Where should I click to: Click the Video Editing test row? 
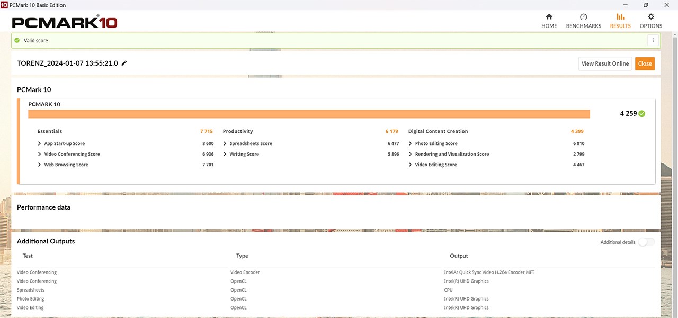(30, 307)
